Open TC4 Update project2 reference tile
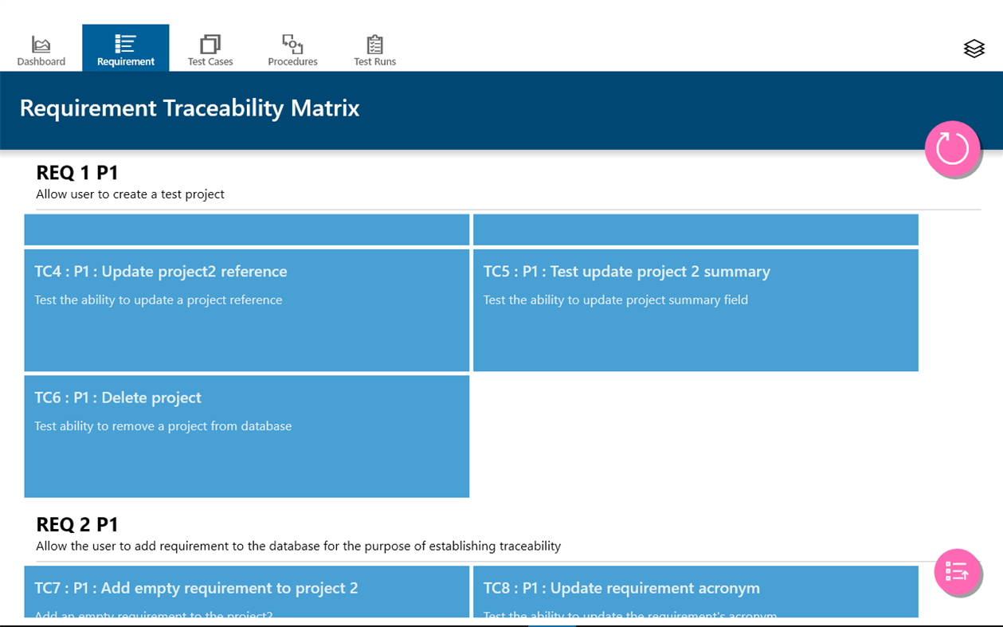1003x627 pixels. [246, 310]
